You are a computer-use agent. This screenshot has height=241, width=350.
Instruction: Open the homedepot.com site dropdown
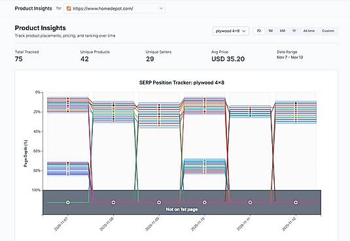pyautogui.click(x=114, y=9)
